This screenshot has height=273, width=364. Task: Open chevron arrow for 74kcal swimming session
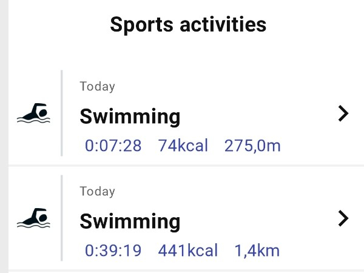(x=343, y=113)
